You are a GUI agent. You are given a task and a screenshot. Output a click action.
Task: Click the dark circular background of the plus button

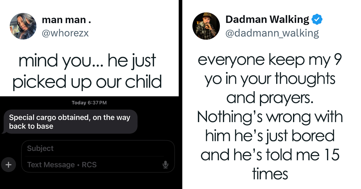pyautogui.click(x=9, y=165)
